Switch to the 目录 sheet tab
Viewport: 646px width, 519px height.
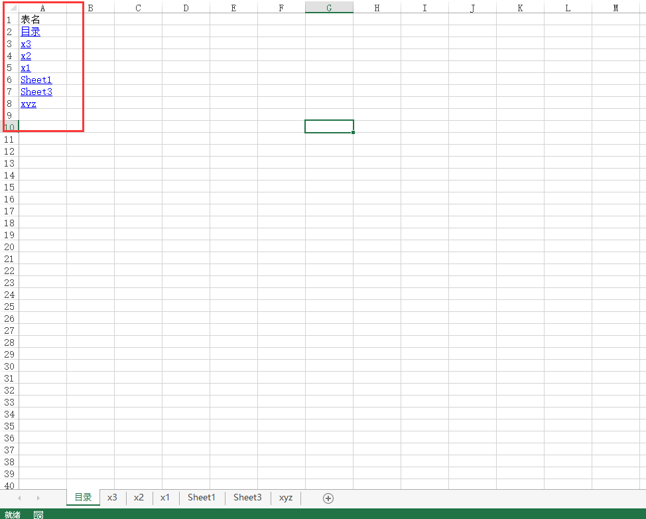coord(83,497)
